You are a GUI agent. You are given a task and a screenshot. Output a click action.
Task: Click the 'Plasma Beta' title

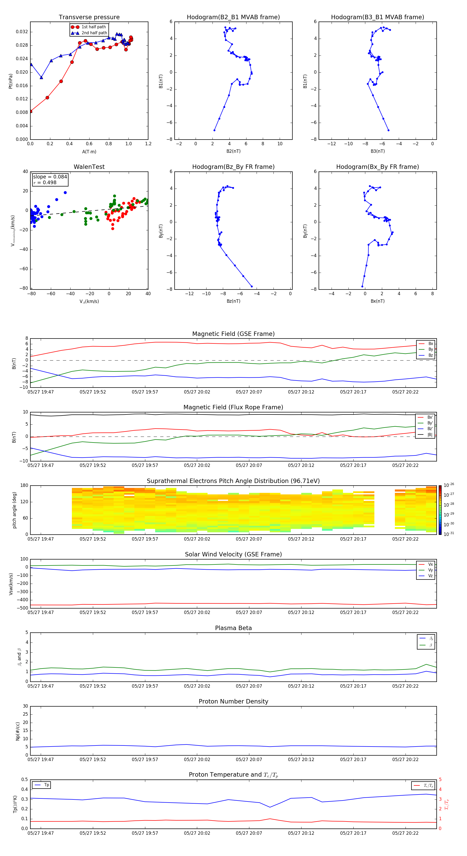(233, 628)
